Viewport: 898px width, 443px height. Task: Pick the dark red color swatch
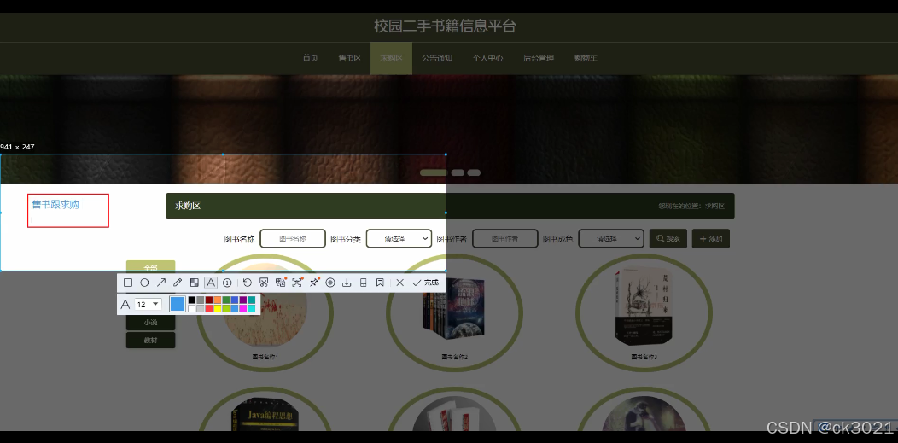(209, 300)
